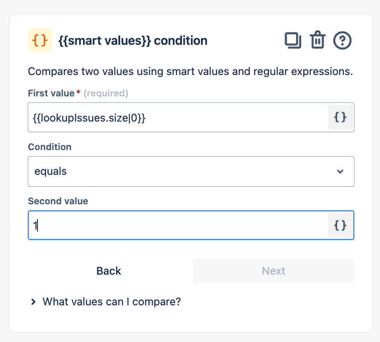Image resolution: width=380 pixels, height=342 pixels.
Task: Go back with the Back button
Action: point(109,271)
